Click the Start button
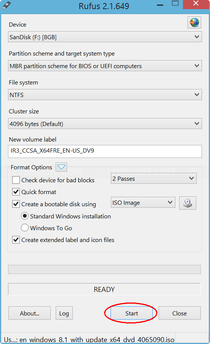The image size is (210, 344). pyautogui.click(x=131, y=313)
